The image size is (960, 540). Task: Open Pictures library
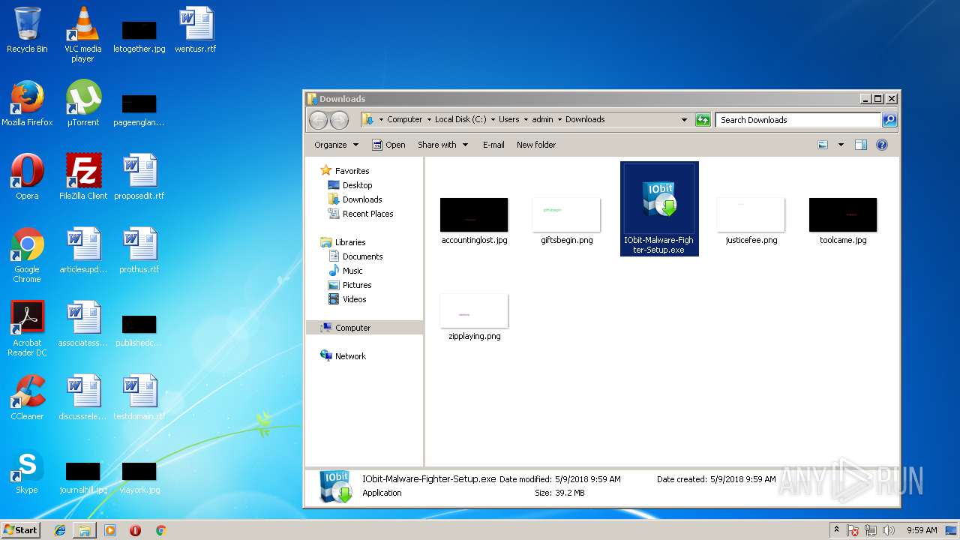click(x=357, y=285)
